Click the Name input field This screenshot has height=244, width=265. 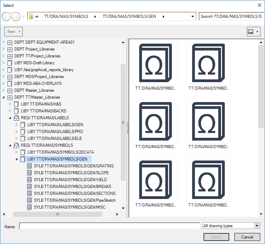coord(109,226)
